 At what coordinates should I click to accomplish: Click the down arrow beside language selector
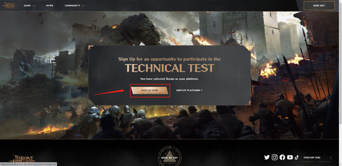pyautogui.click(x=331, y=158)
